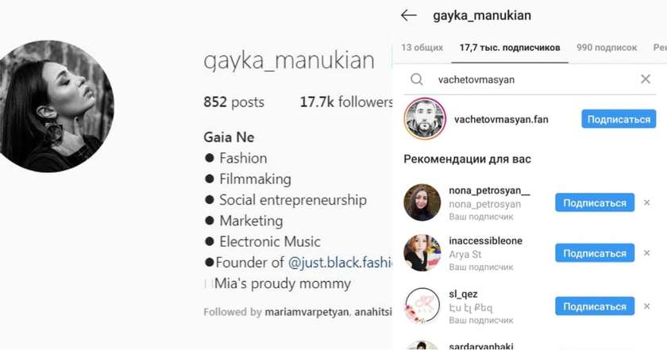Image resolution: width=667 pixels, height=350 pixels.
Task: Switch to the 990 подписок tab
Action: [x=607, y=48]
